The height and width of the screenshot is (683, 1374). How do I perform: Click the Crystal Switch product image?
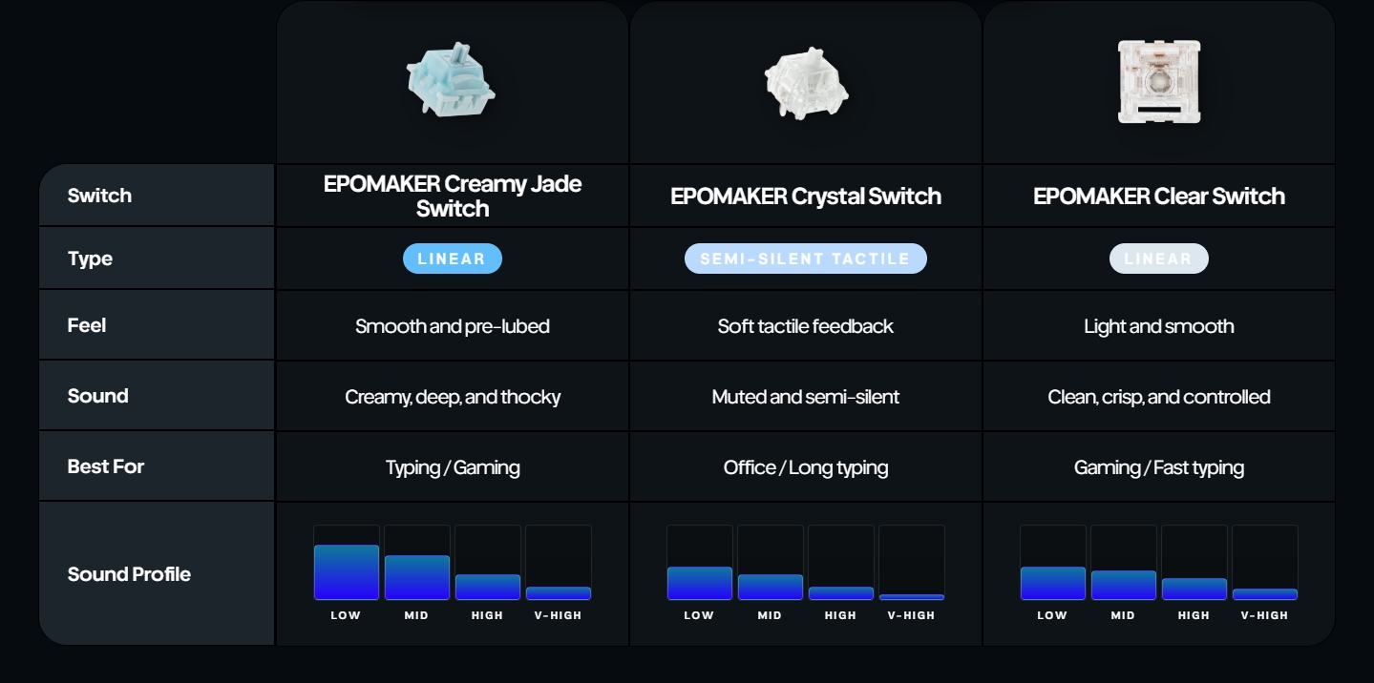pos(806,85)
